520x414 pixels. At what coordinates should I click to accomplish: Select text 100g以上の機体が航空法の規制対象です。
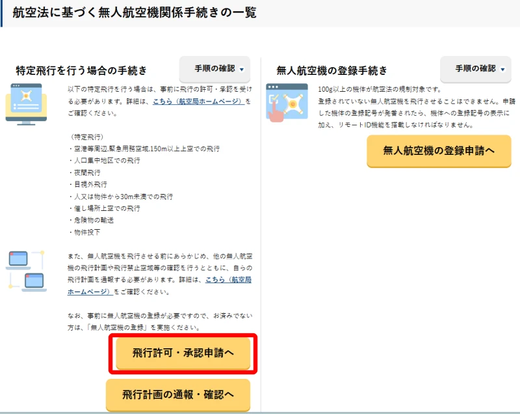(x=380, y=89)
